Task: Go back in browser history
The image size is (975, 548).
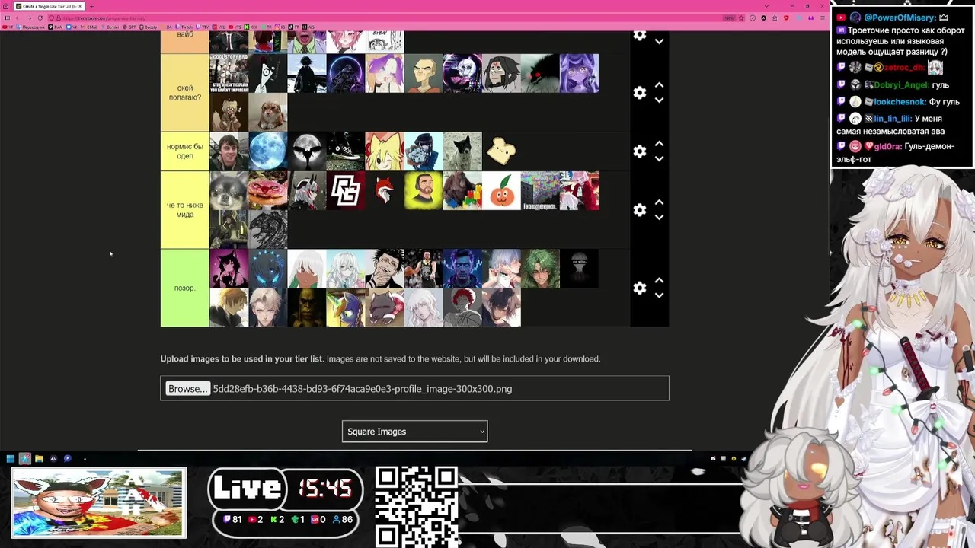Action: (x=18, y=18)
